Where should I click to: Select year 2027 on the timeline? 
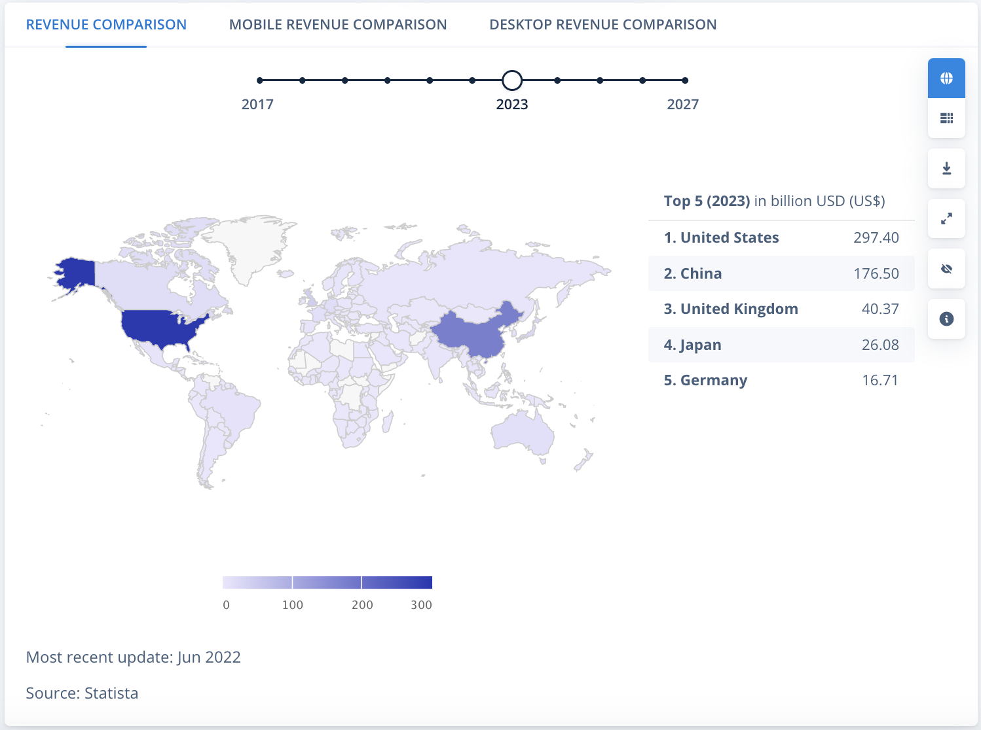click(685, 80)
